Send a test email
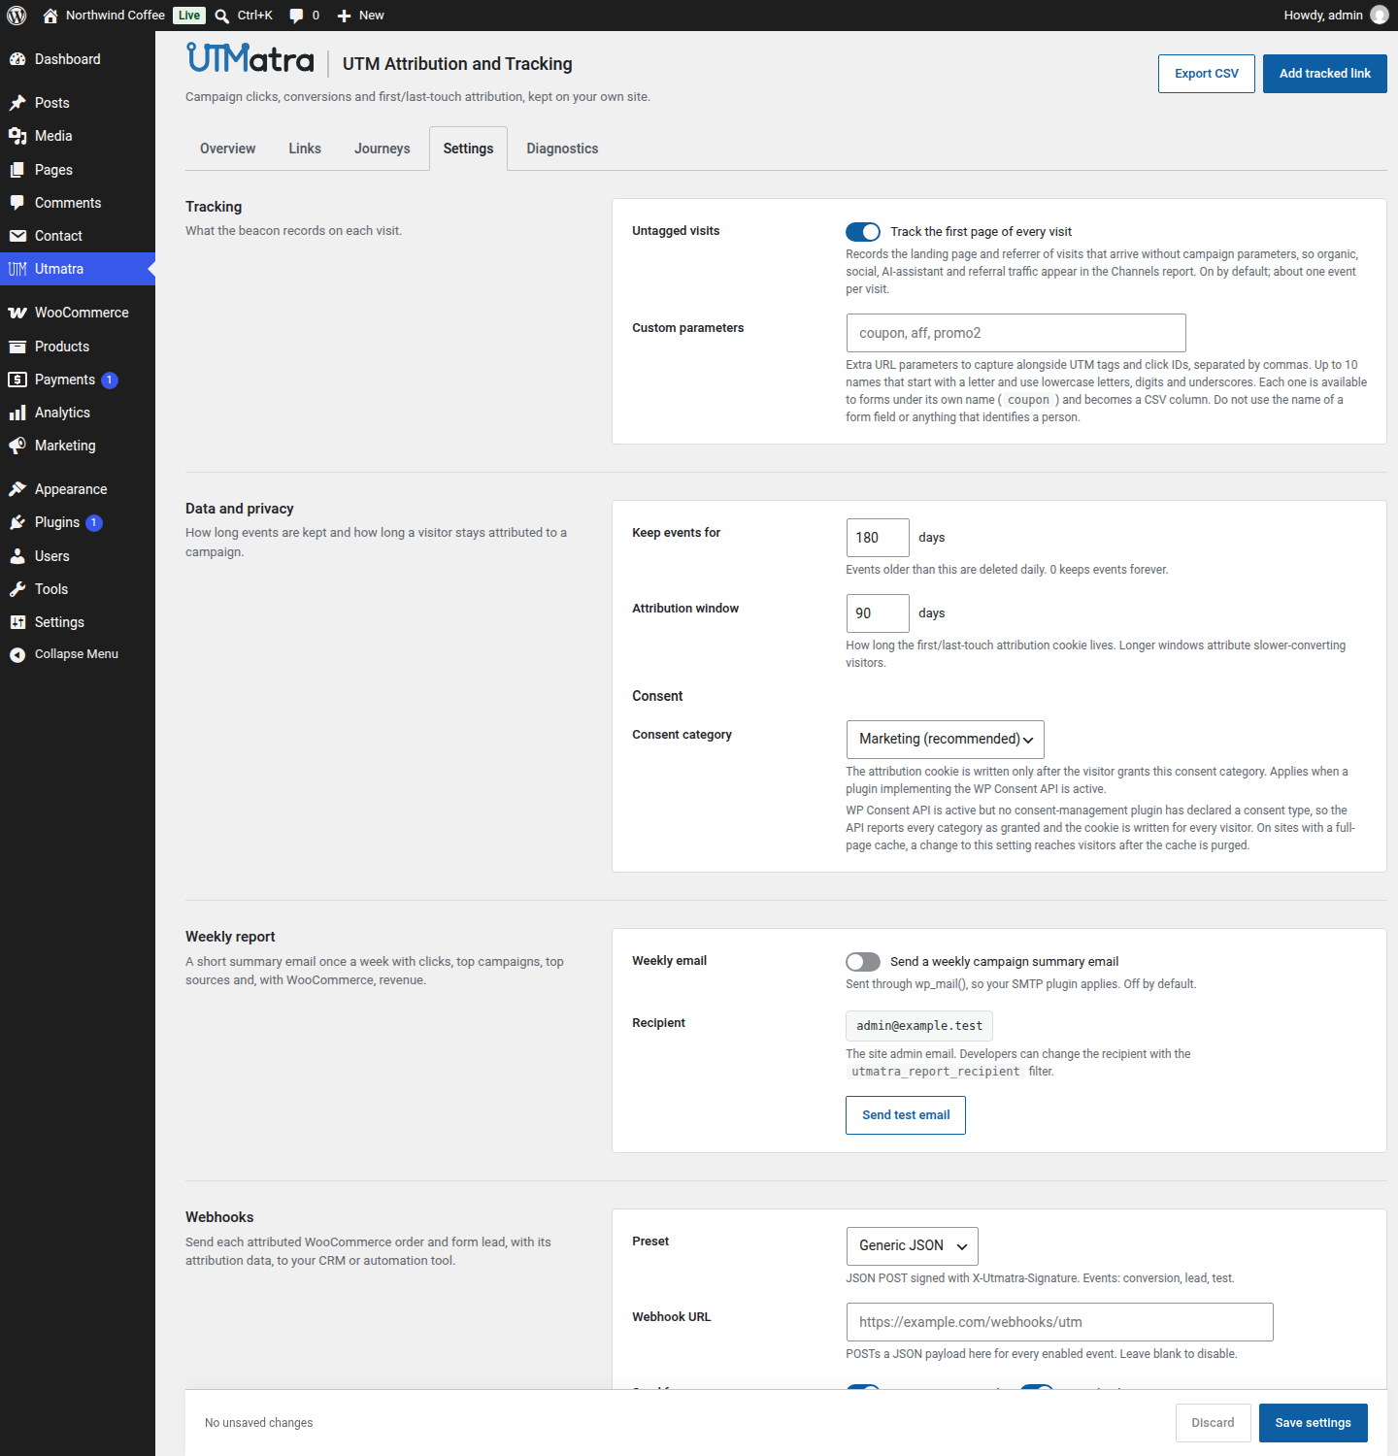 tap(906, 1115)
